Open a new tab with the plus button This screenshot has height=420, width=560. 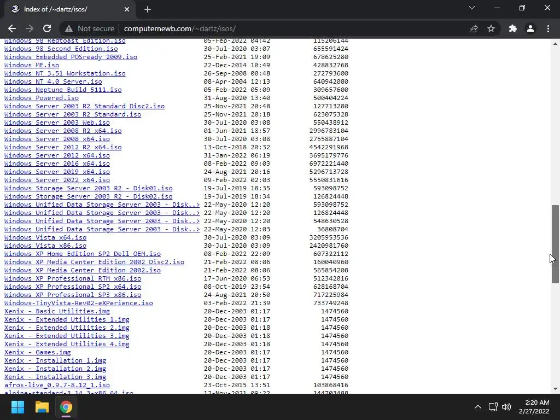148,9
